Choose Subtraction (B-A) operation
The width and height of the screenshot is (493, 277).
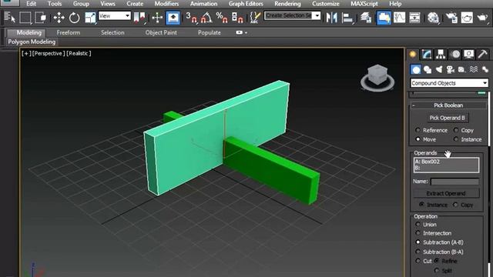point(418,252)
